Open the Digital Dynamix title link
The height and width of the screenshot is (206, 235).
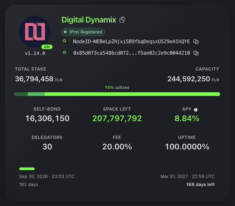tap(89, 20)
